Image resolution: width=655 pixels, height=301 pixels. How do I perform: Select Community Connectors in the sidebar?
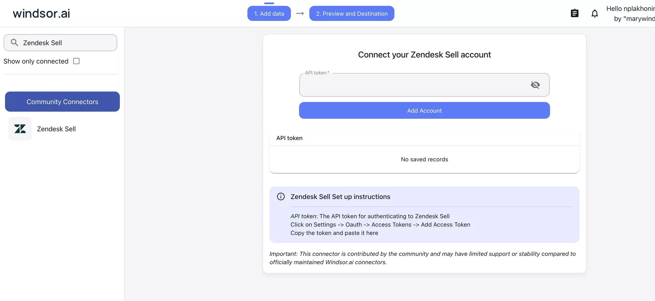coord(62,102)
